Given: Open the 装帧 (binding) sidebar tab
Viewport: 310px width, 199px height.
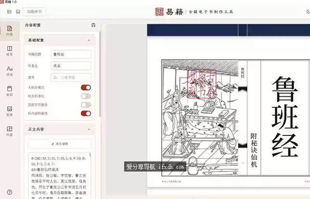Looking at the screenshot, I should 10,91.
